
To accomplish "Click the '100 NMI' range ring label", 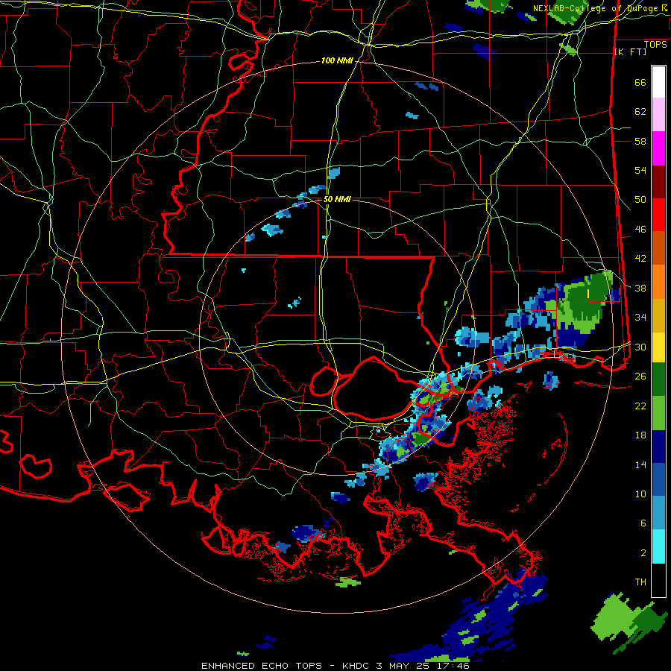I will [337, 61].
